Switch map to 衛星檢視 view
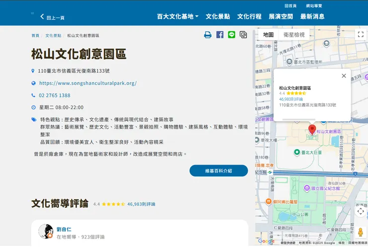The width and height of the screenshot is (368, 247). (x=294, y=35)
